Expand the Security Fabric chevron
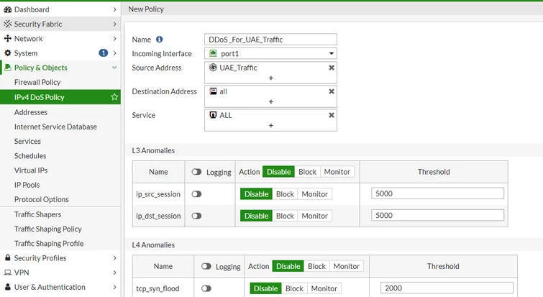 [x=114, y=24]
